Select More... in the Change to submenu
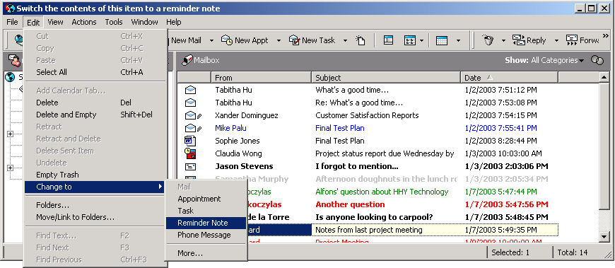The height and width of the screenshot is (268, 615). (x=206, y=253)
